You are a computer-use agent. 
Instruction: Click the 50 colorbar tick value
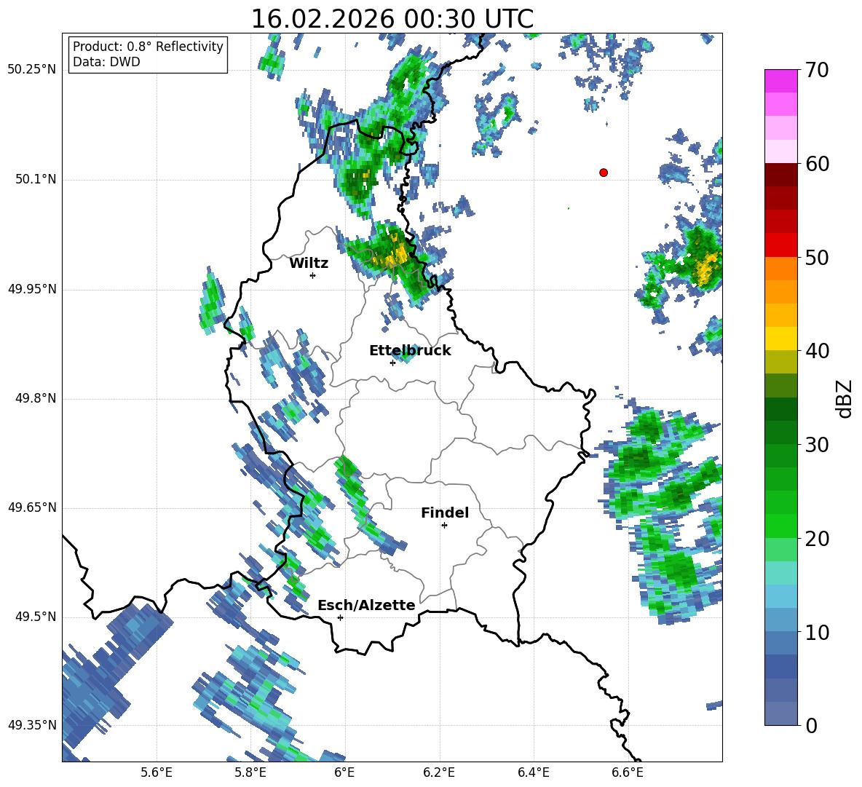pos(816,257)
